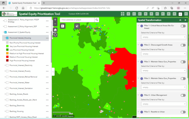
Task: Open options menu for Backlog_Access_Roads_per_Ward
Action: [47, 100]
